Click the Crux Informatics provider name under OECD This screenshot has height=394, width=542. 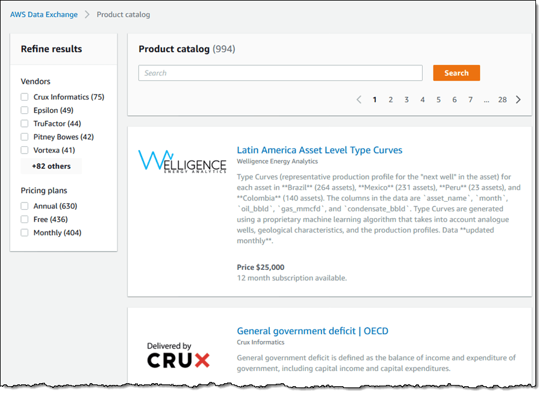pos(261,342)
